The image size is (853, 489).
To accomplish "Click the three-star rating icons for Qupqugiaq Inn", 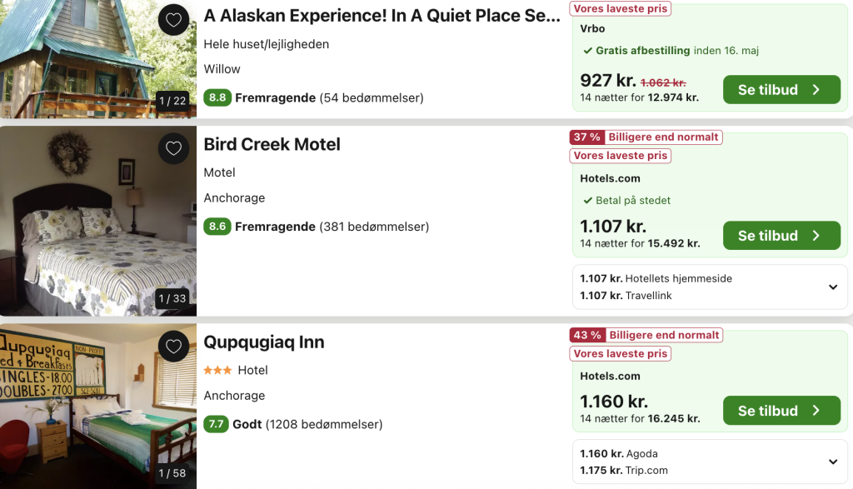I will 217,371.
